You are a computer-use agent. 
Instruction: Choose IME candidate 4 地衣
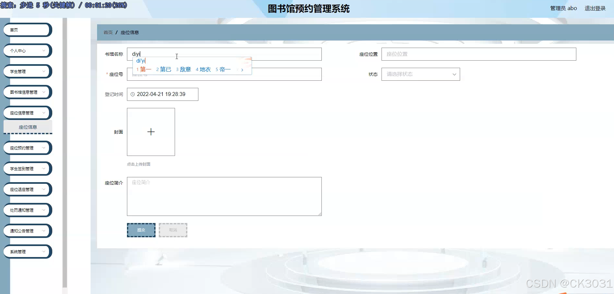click(x=203, y=69)
